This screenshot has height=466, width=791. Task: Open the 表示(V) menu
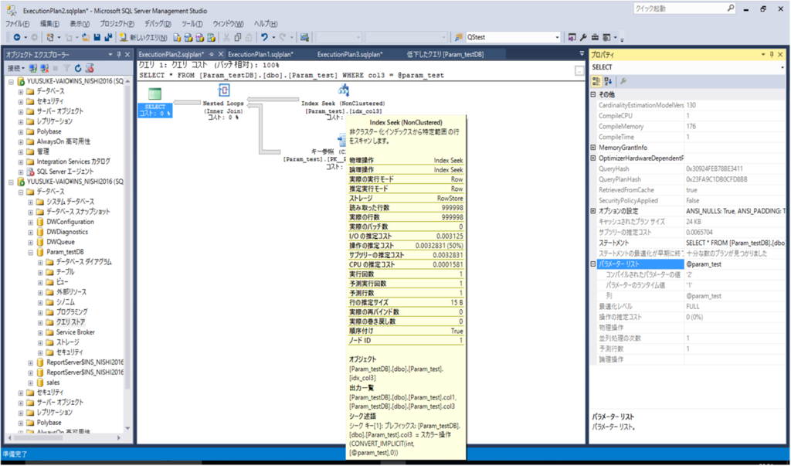click(x=80, y=24)
